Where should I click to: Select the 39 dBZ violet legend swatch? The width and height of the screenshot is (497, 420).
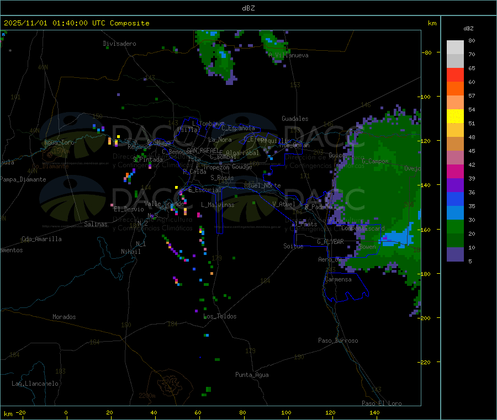455,185
